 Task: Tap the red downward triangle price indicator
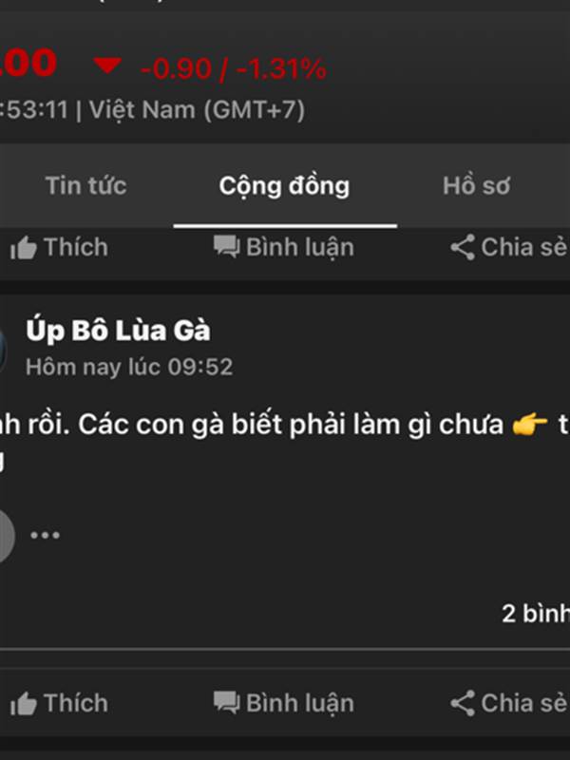[x=107, y=66]
